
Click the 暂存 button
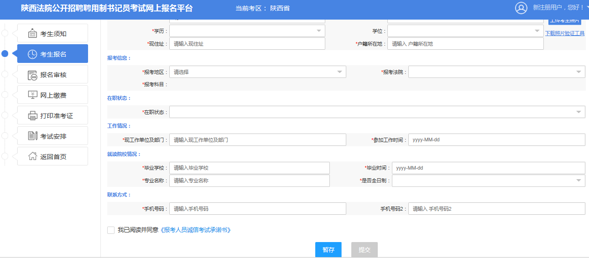click(x=328, y=250)
